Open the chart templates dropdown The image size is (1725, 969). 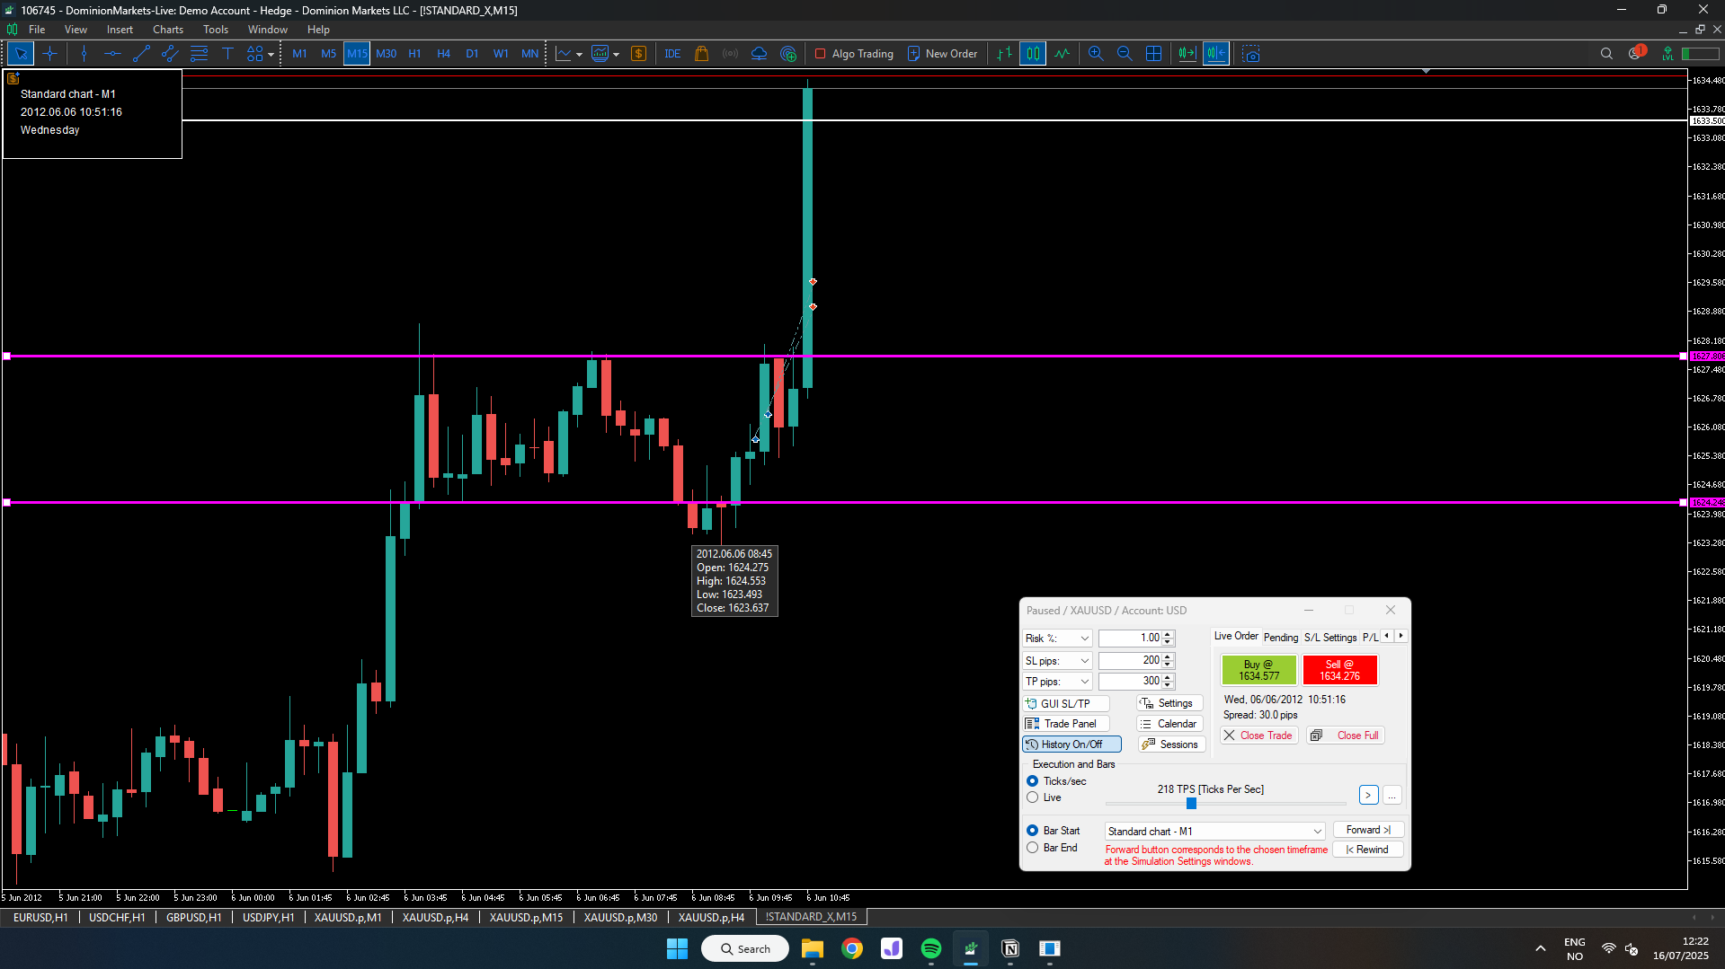(616, 55)
